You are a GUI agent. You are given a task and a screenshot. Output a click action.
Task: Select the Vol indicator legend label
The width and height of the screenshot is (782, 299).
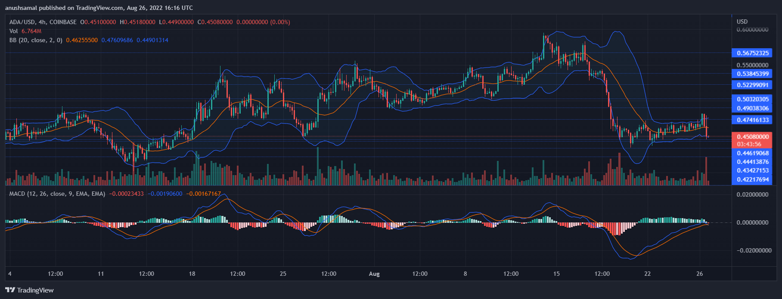tap(14, 31)
